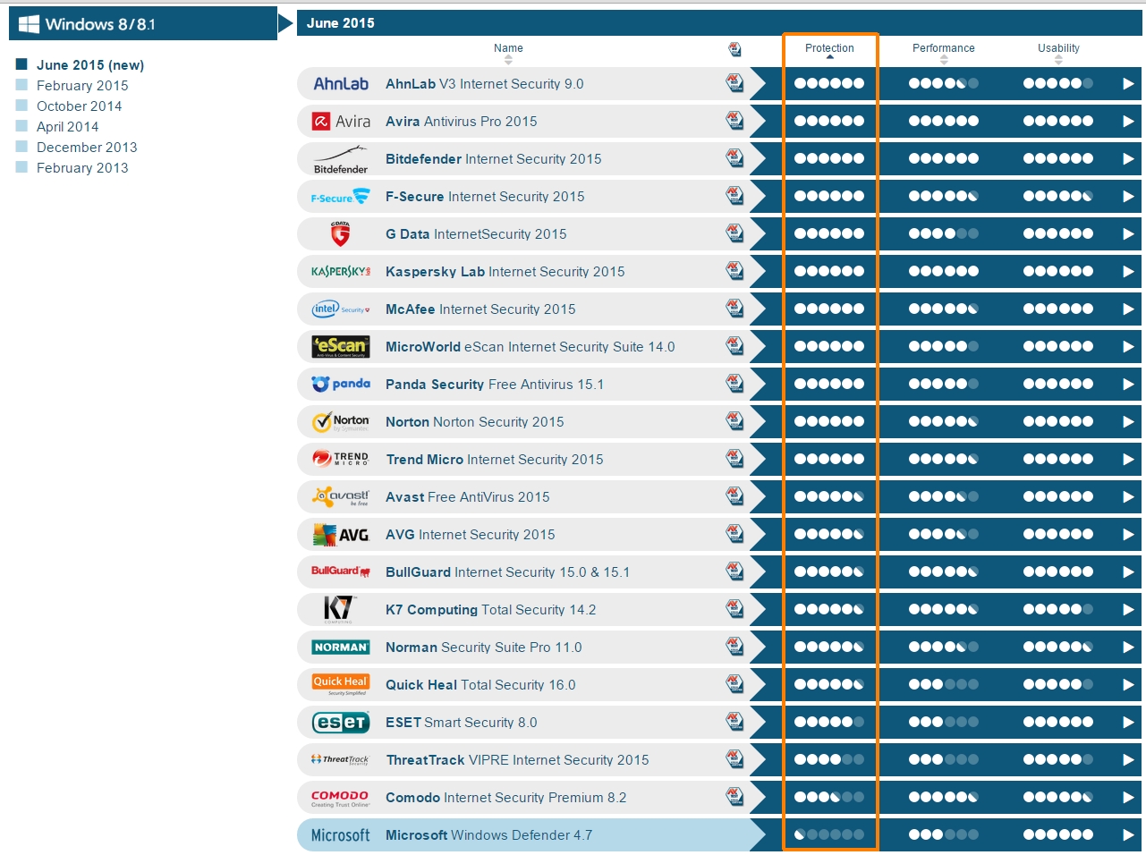Expand the Avira row details arrow
The image size is (1146, 855).
pyautogui.click(x=1128, y=121)
